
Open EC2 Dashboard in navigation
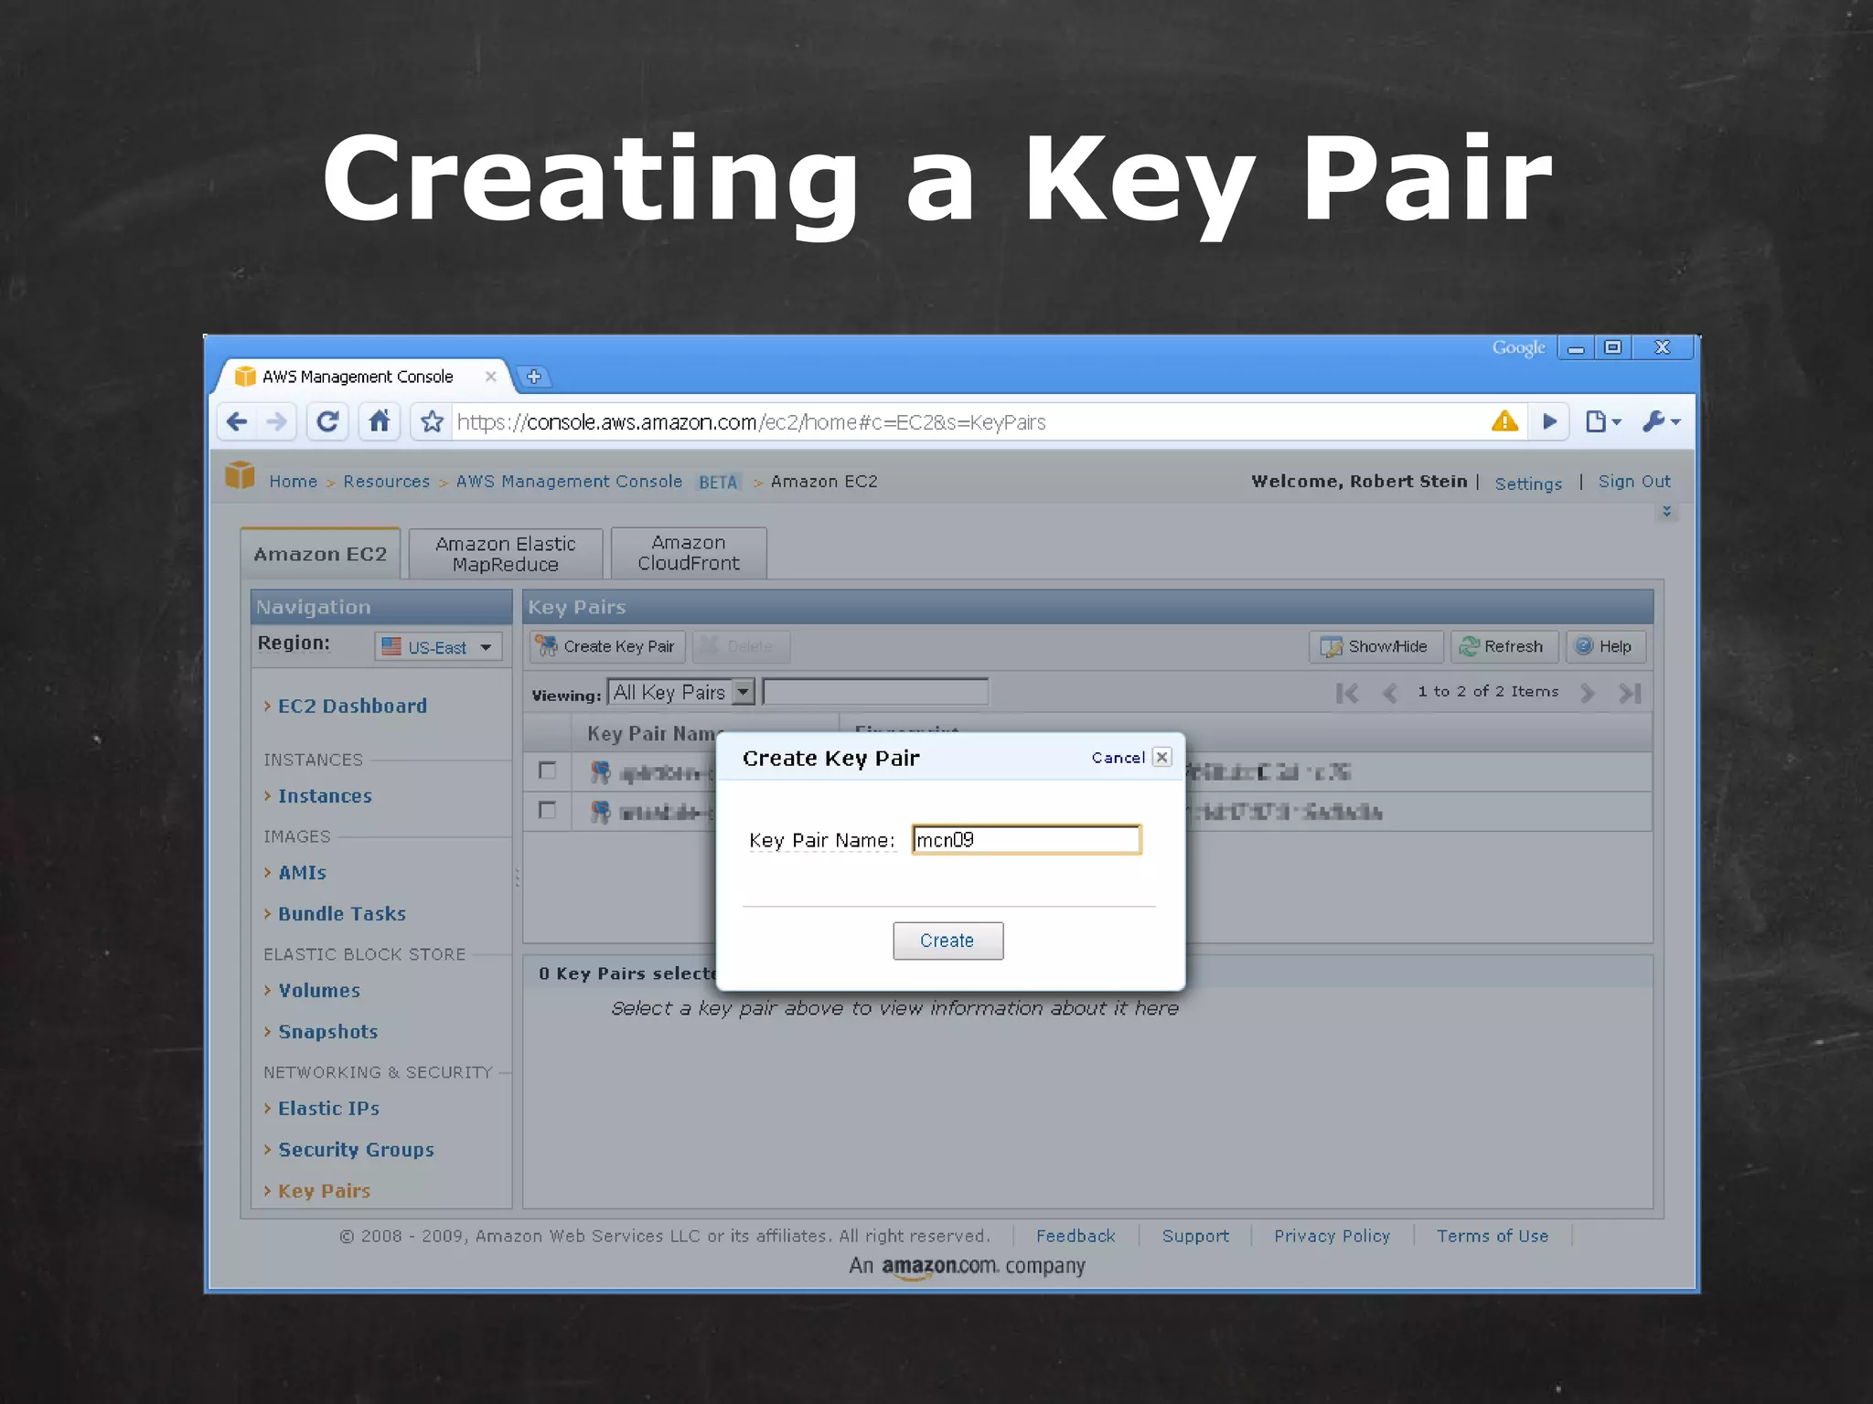tap(352, 706)
